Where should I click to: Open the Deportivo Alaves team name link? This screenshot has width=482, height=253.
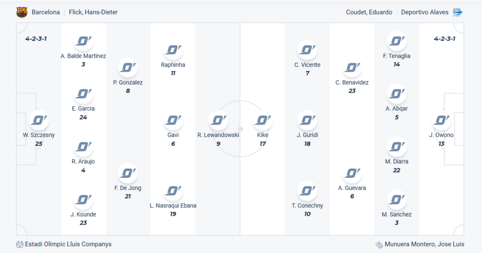click(425, 12)
